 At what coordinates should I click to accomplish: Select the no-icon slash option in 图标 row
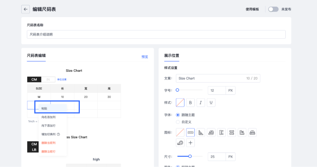point(180,132)
